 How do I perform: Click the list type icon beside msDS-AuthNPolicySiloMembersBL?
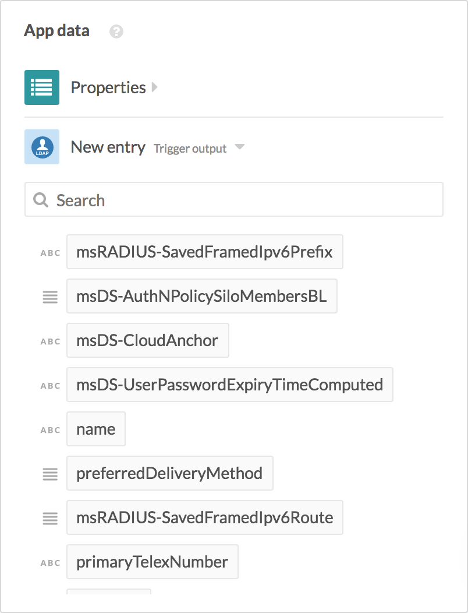[50, 297]
